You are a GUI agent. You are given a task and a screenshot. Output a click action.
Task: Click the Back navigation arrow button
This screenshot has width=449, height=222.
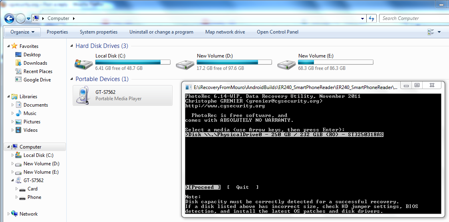10,19
